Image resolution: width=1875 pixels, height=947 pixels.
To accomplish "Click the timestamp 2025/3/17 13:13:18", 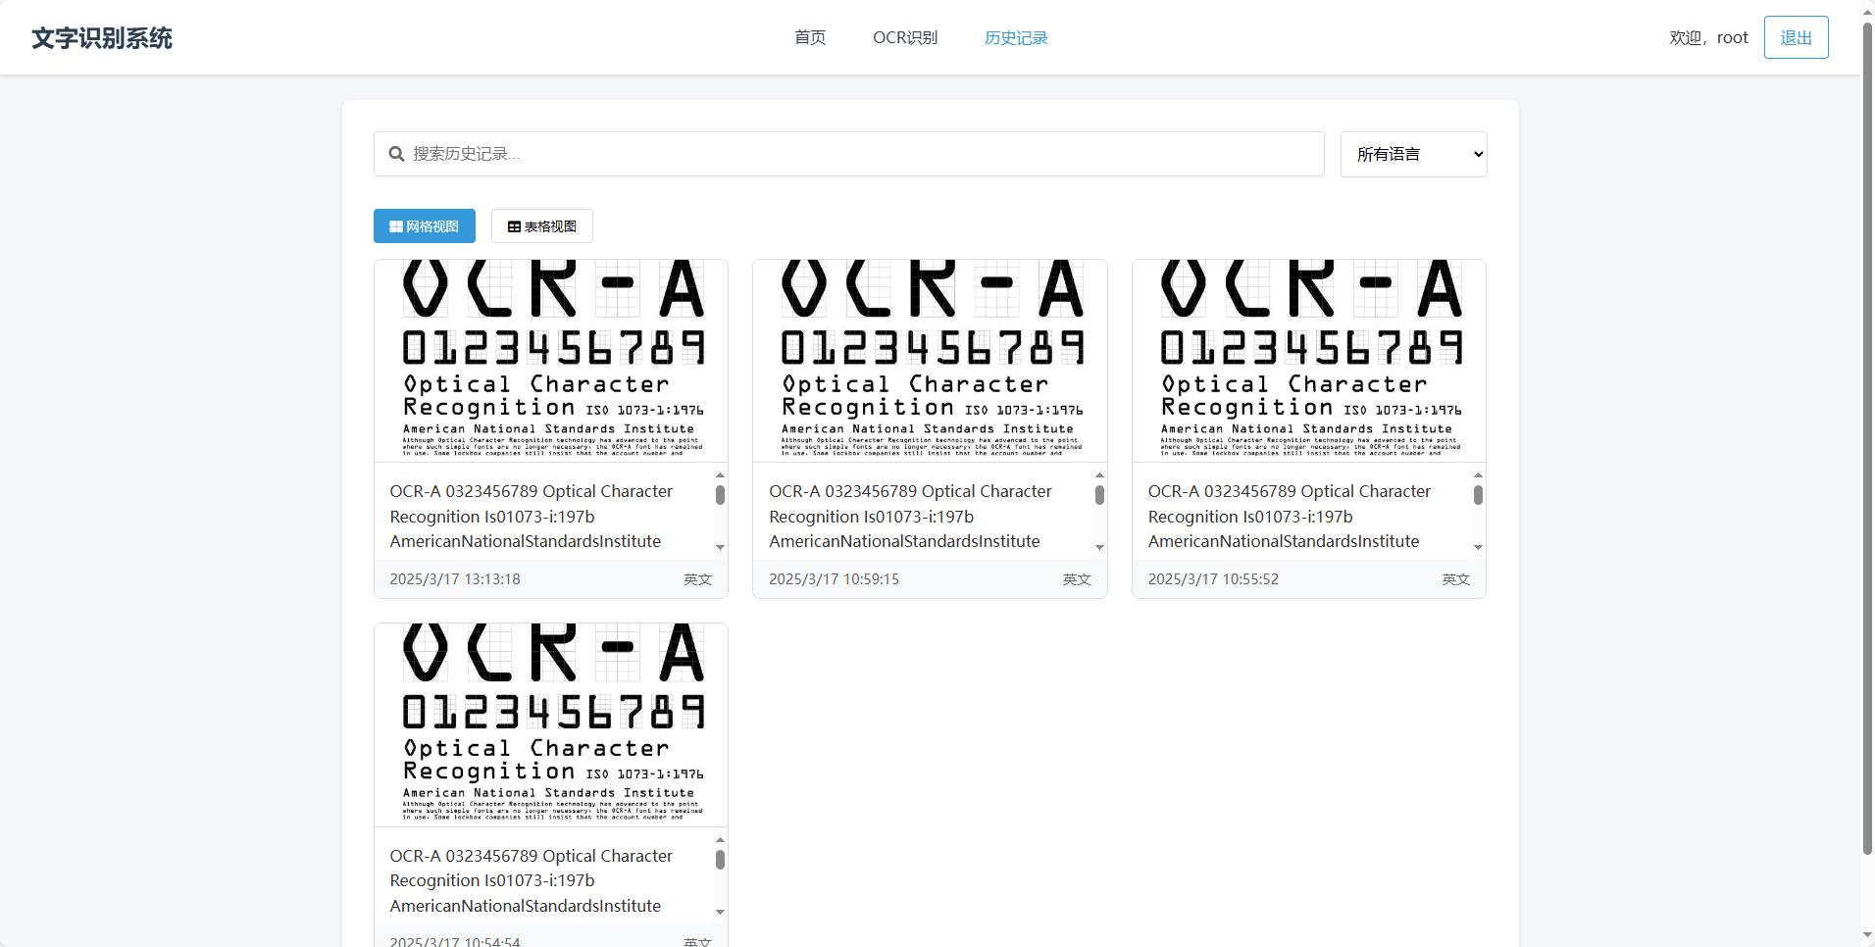I will [x=455, y=579].
